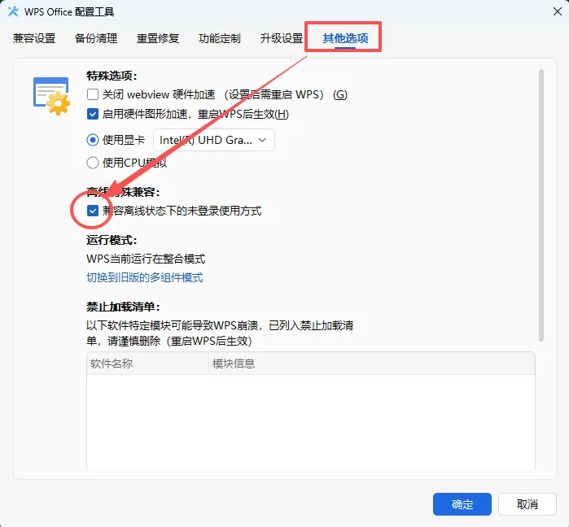Switch to the 备份清理 tab

tap(96, 38)
